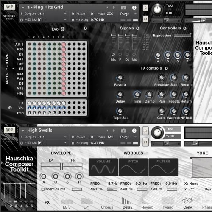Click the Tune knob on Plug Hits Grid
The width and height of the screenshot is (212, 212).
[x=157, y=9]
